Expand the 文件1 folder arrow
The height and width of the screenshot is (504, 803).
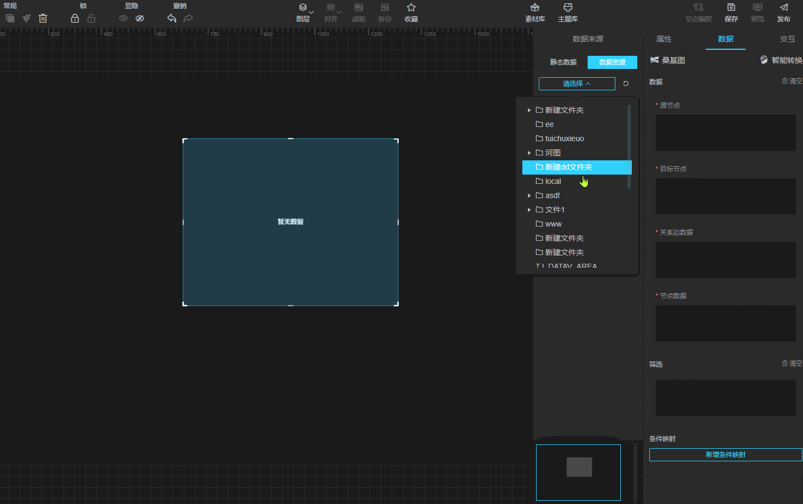coord(529,210)
